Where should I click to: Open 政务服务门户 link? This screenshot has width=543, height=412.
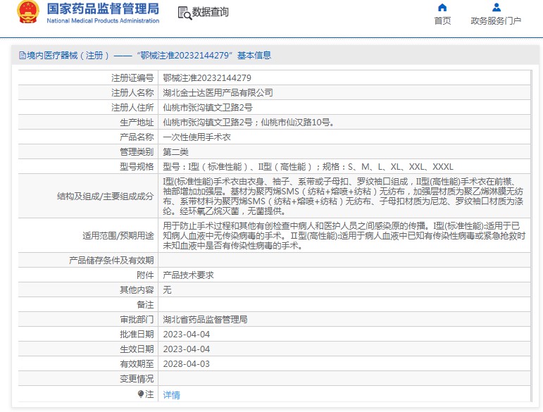point(496,21)
